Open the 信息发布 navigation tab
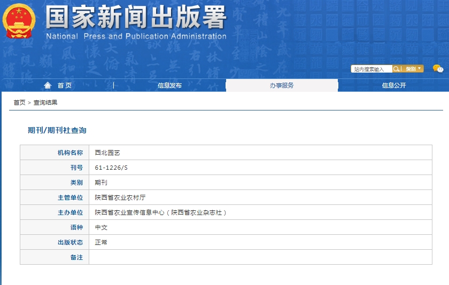The image size is (449, 285). coord(169,85)
